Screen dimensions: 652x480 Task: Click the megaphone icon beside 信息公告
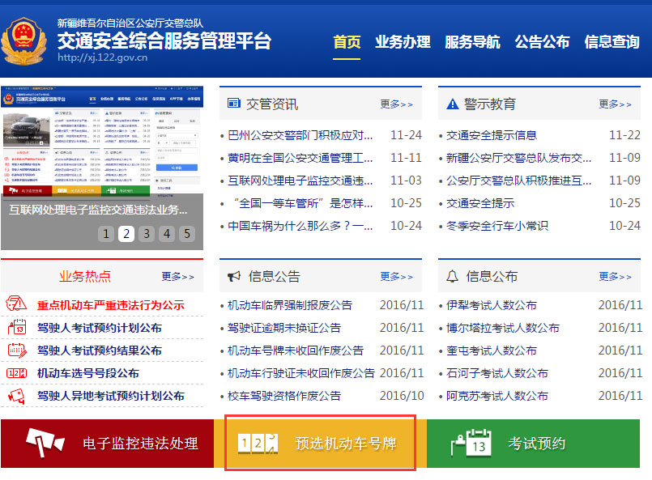coord(234,276)
